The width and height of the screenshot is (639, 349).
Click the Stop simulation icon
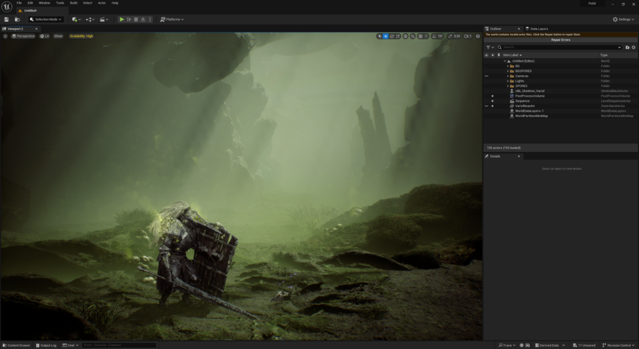[136, 19]
